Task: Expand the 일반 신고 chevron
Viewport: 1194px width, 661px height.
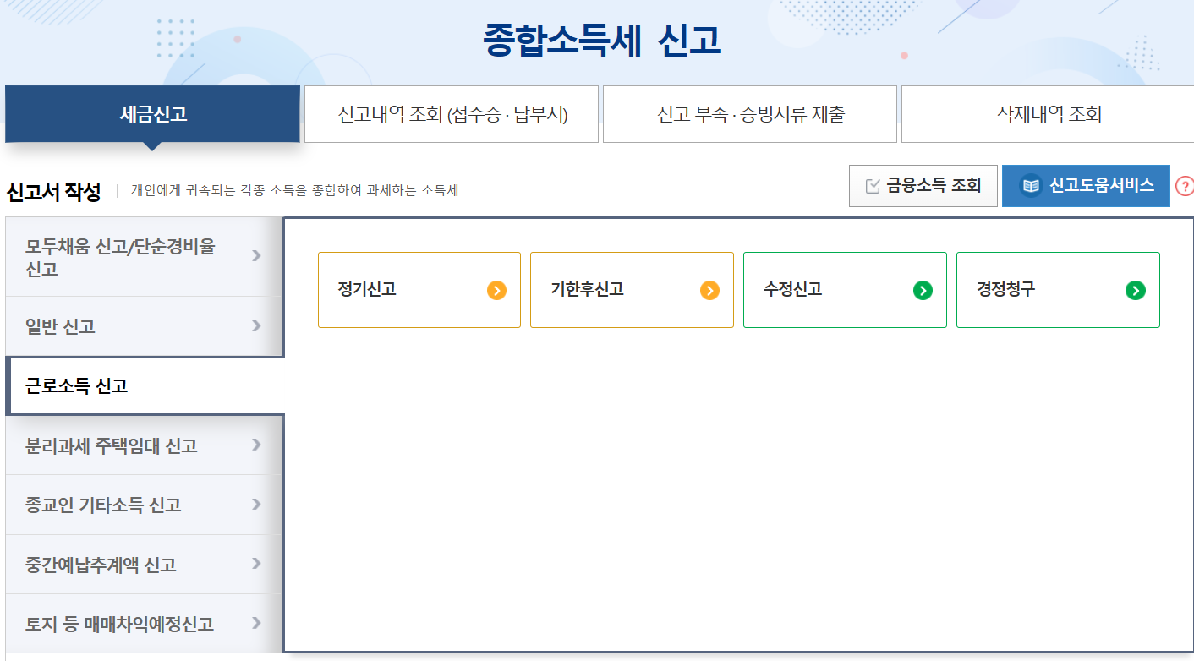Action: pos(256,325)
